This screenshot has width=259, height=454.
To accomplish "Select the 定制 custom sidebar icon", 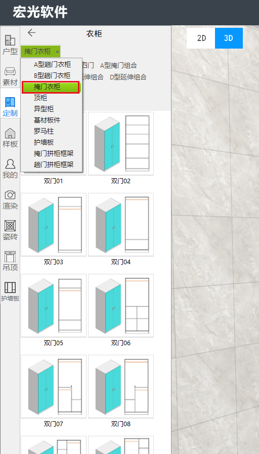I will (10, 107).
